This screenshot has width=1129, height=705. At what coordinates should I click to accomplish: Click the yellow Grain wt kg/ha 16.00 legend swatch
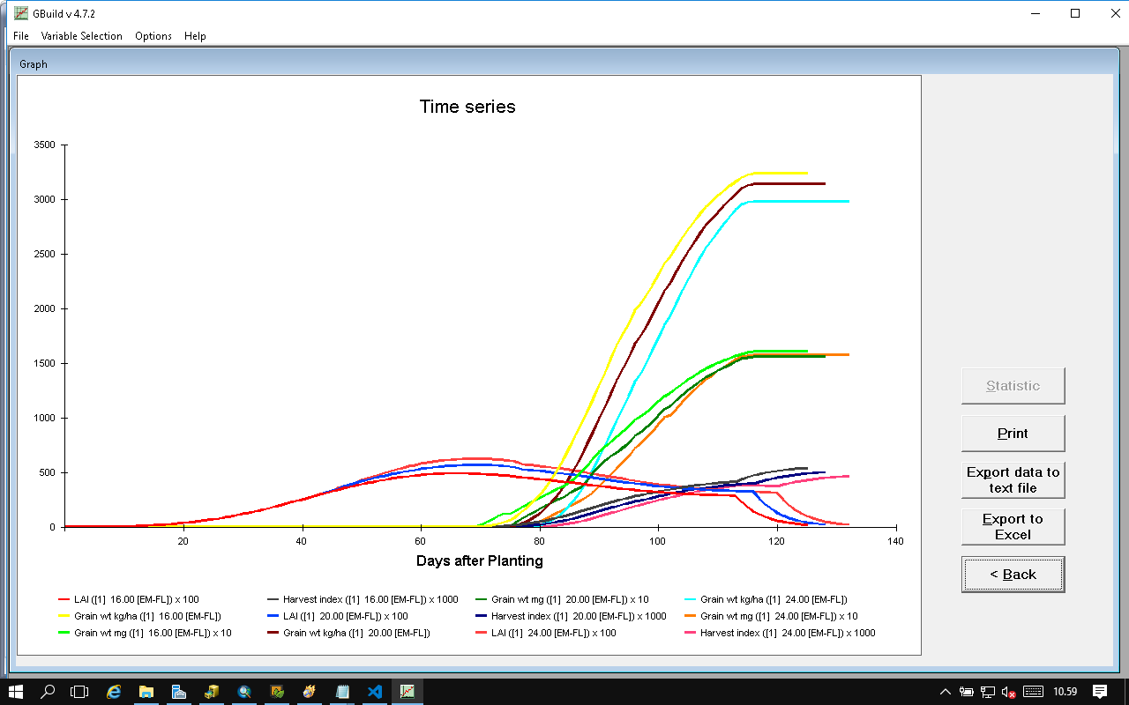point(64,616)
